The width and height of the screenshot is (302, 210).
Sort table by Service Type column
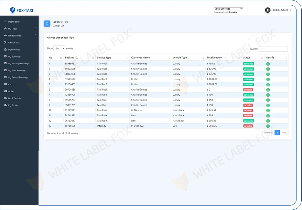[112, 57]
